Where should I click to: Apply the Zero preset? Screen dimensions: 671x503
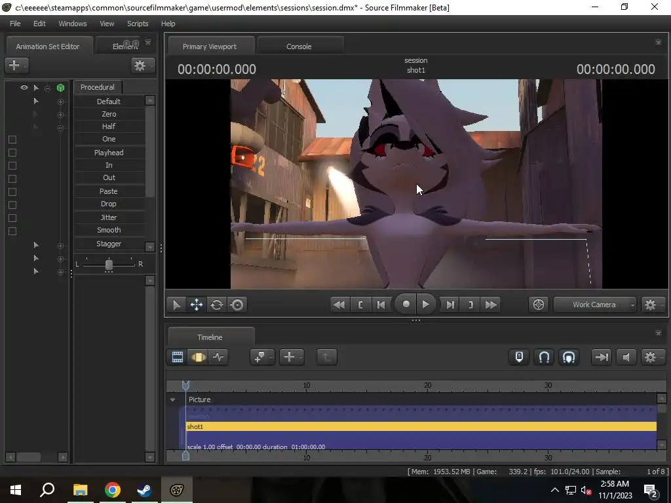click(109, 114)
